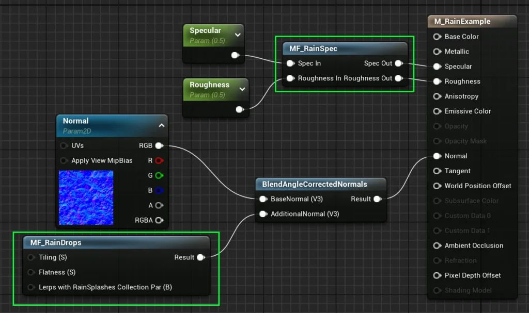
Task: Click the MF_RainDrops Tiling input pin
Action: [x=31, y=257]
